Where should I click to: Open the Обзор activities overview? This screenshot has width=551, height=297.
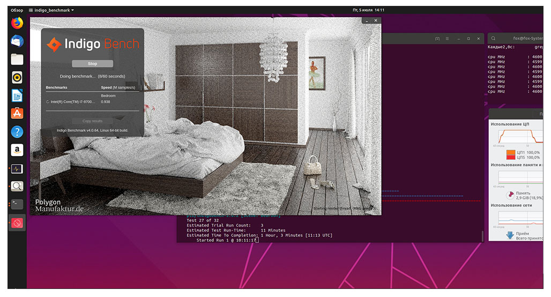pyautogui.click(x=17, y=10)
